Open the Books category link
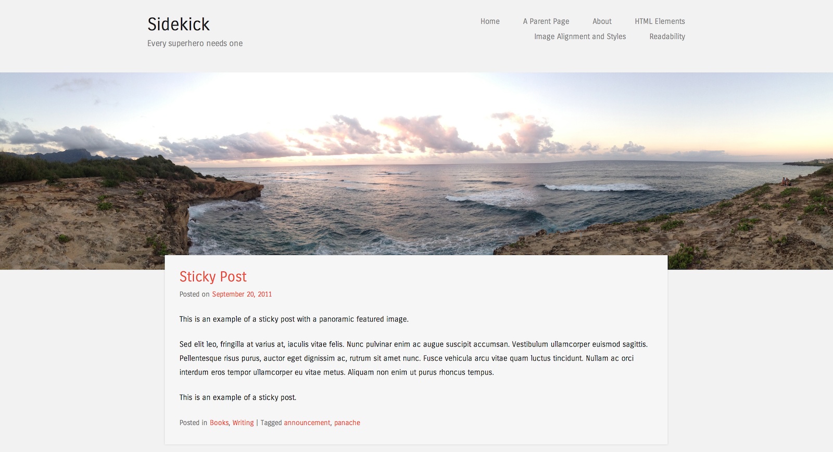Image resolution: width=833 pixels, height=452 pixels. click(x=219, y=423)
